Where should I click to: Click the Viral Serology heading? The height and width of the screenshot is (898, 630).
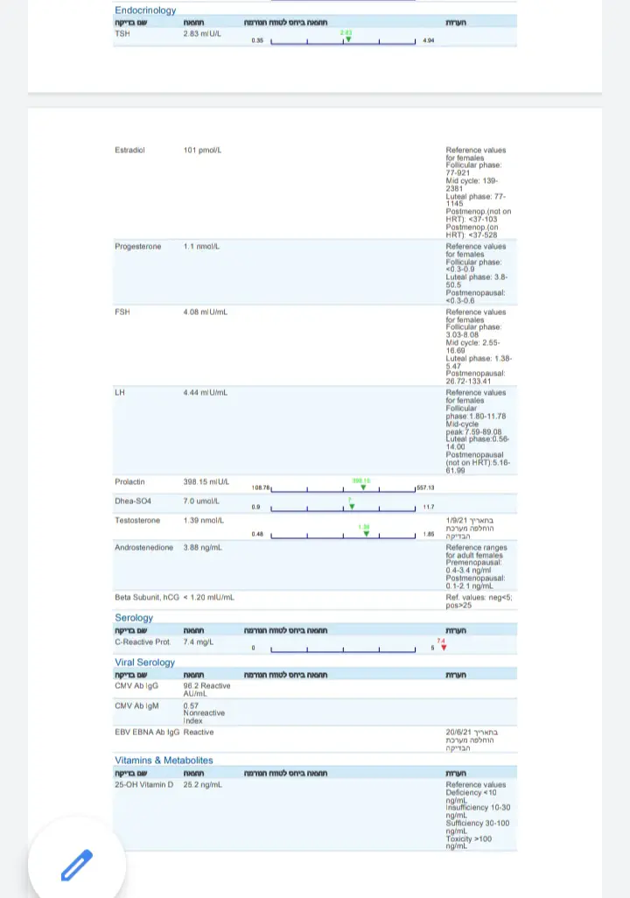pyautogui.click(x=145, y=663)
